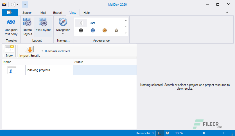Image resolution: width=235 pixels, height=136 pixels.
Task: Select the star appearance skin
Action: click(116, 30)
